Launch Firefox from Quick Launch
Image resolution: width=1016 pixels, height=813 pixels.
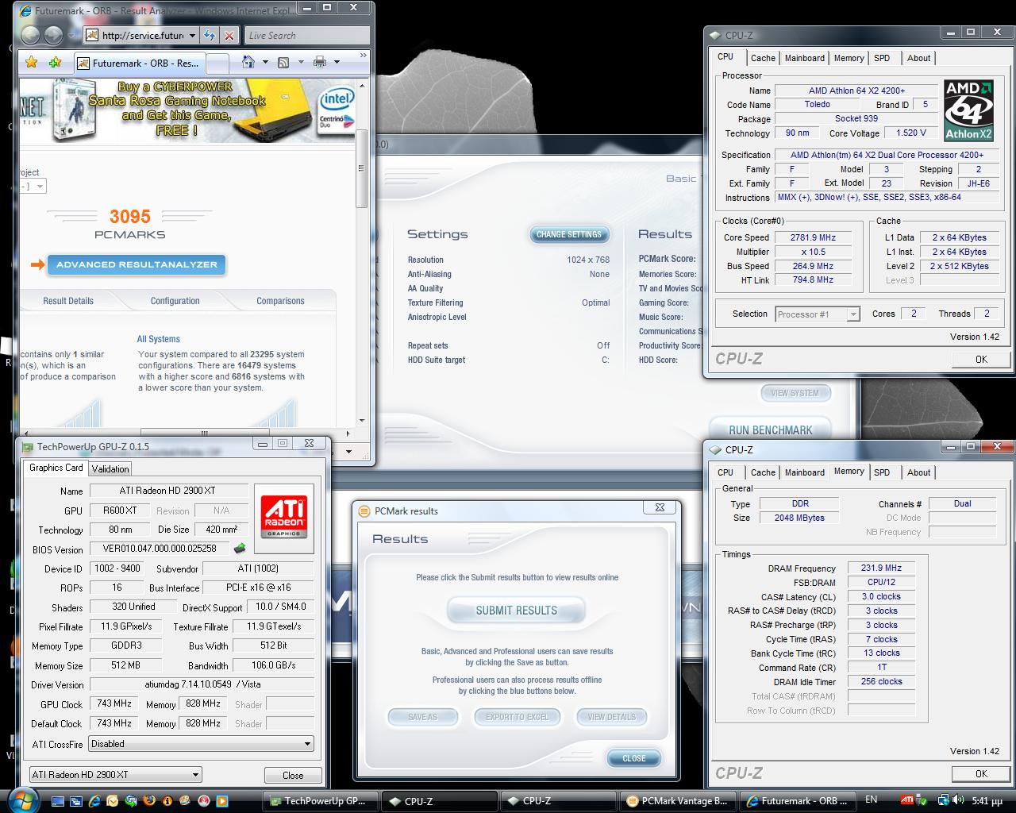[150, 801]
